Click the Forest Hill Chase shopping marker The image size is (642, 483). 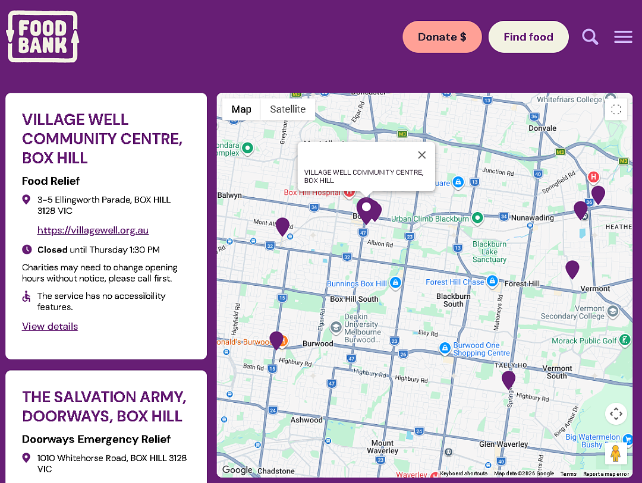pos(493,281)
